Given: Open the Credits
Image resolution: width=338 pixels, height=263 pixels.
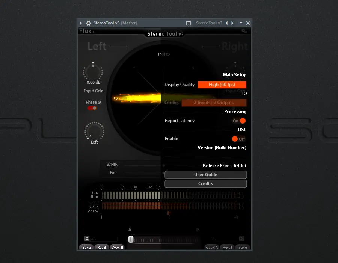Looking at the screenshot, I should (x=206, y=184).
